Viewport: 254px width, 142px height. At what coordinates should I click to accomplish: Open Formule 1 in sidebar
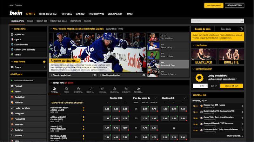pyautogui.click(x=28, y=136)
